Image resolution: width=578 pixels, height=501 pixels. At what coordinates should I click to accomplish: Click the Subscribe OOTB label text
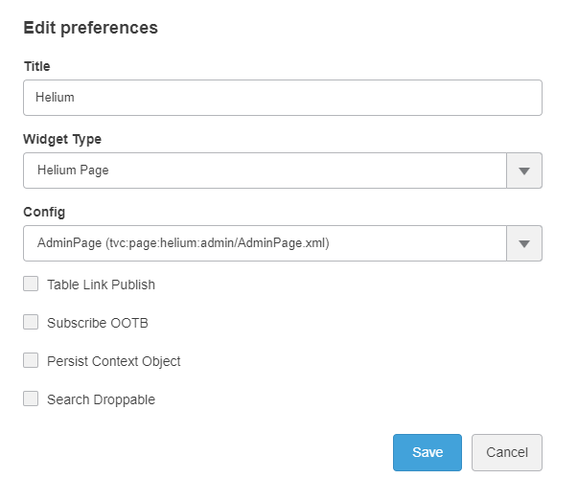coord(97,323)
